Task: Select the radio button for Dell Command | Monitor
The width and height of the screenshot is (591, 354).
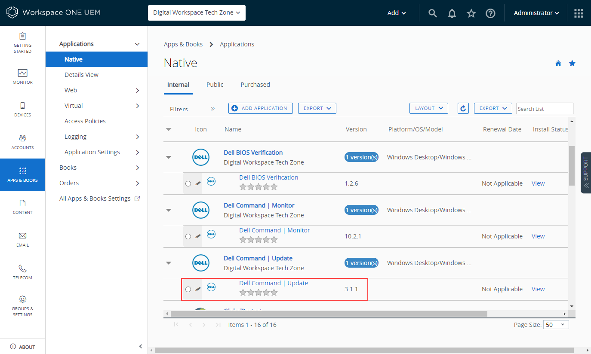Action: click(x=188, y=236)
